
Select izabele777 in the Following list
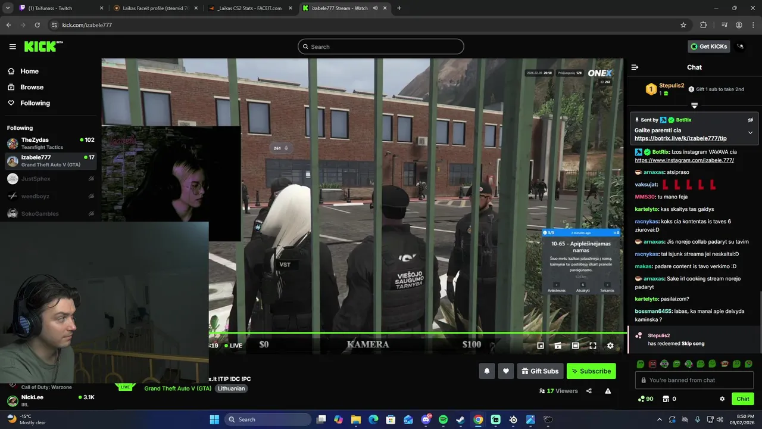[x=51, y=161]
